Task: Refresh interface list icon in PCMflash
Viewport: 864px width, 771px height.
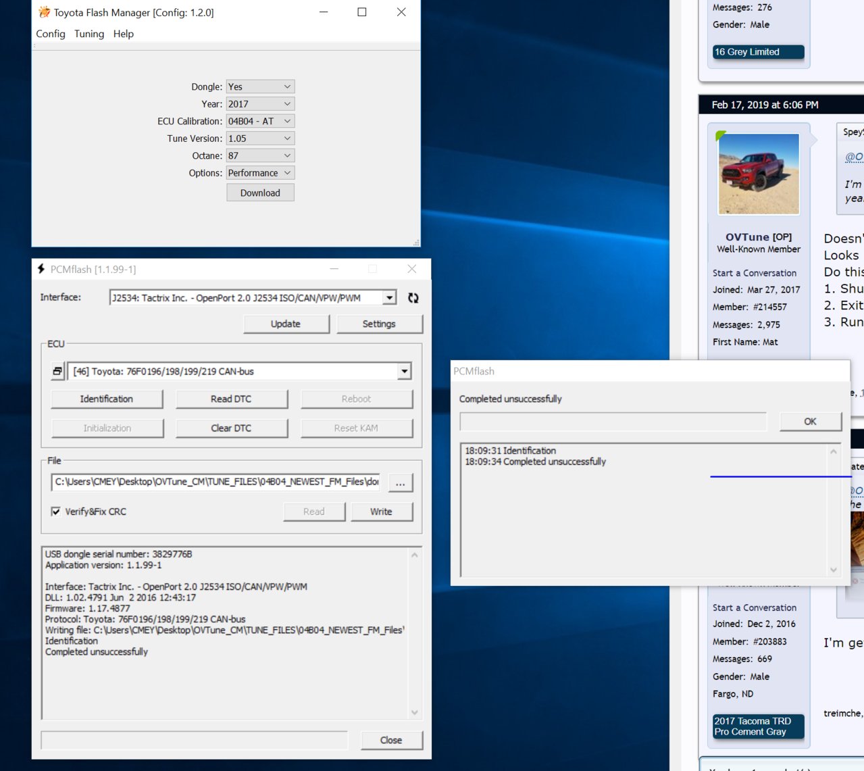Action: pyautogui.click(x=413, y=298)
